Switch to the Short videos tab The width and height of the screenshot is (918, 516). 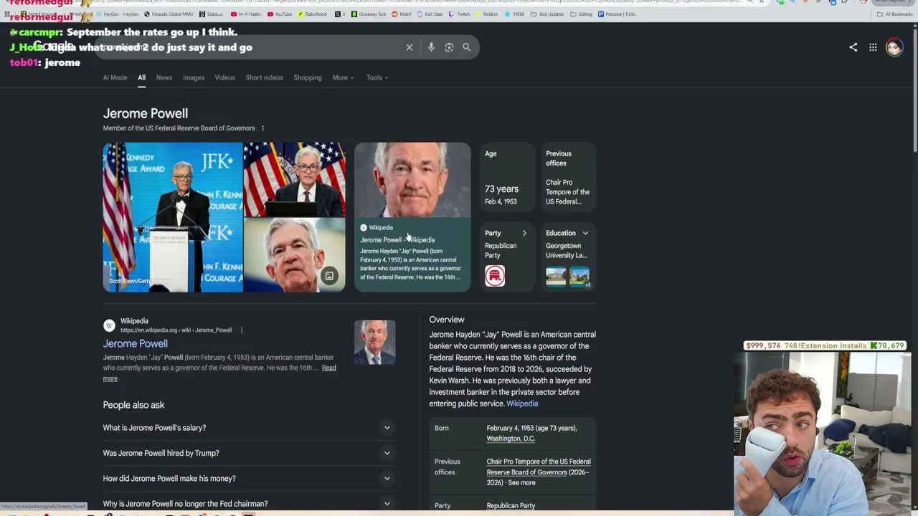pyautogui.click(x=264, y=77)
